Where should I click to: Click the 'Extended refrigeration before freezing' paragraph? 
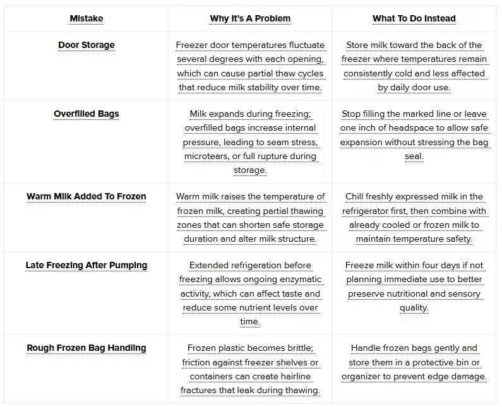click(x=250, y=293)
